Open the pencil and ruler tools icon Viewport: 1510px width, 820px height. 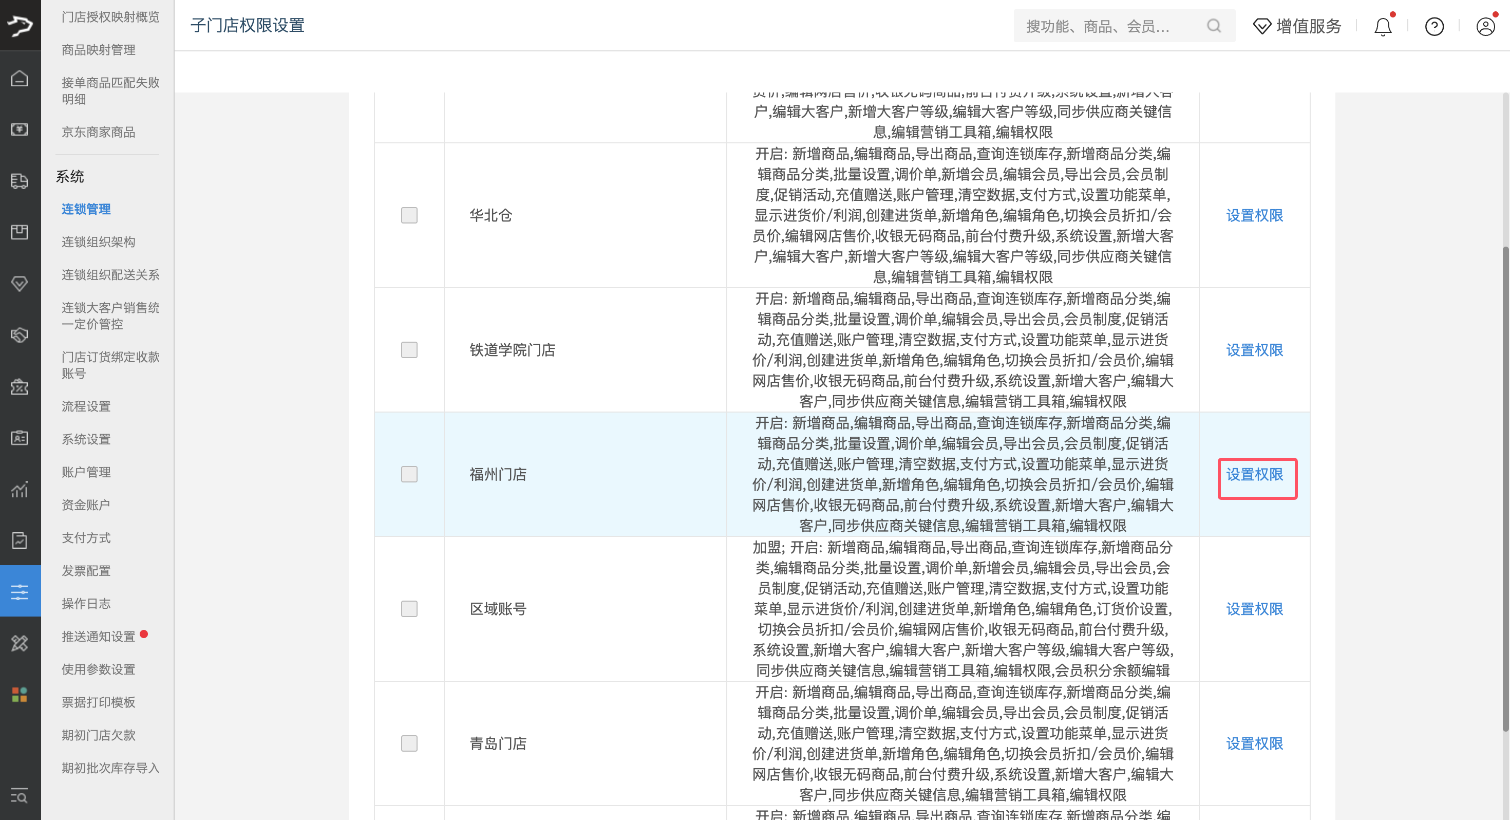click(x=20, y=643)
